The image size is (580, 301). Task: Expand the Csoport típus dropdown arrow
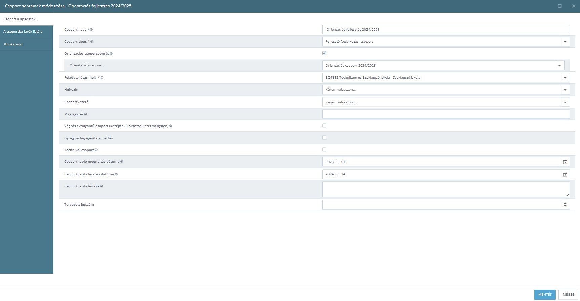pyautogui.click(x=565, y=42)
